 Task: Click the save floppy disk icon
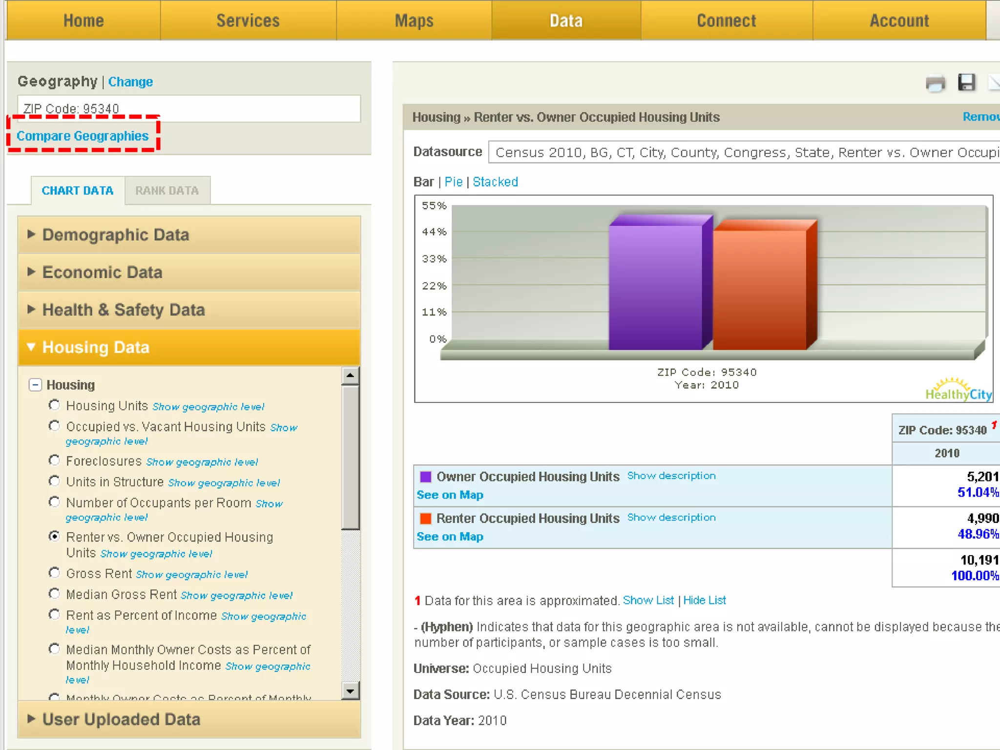[966, 82]
